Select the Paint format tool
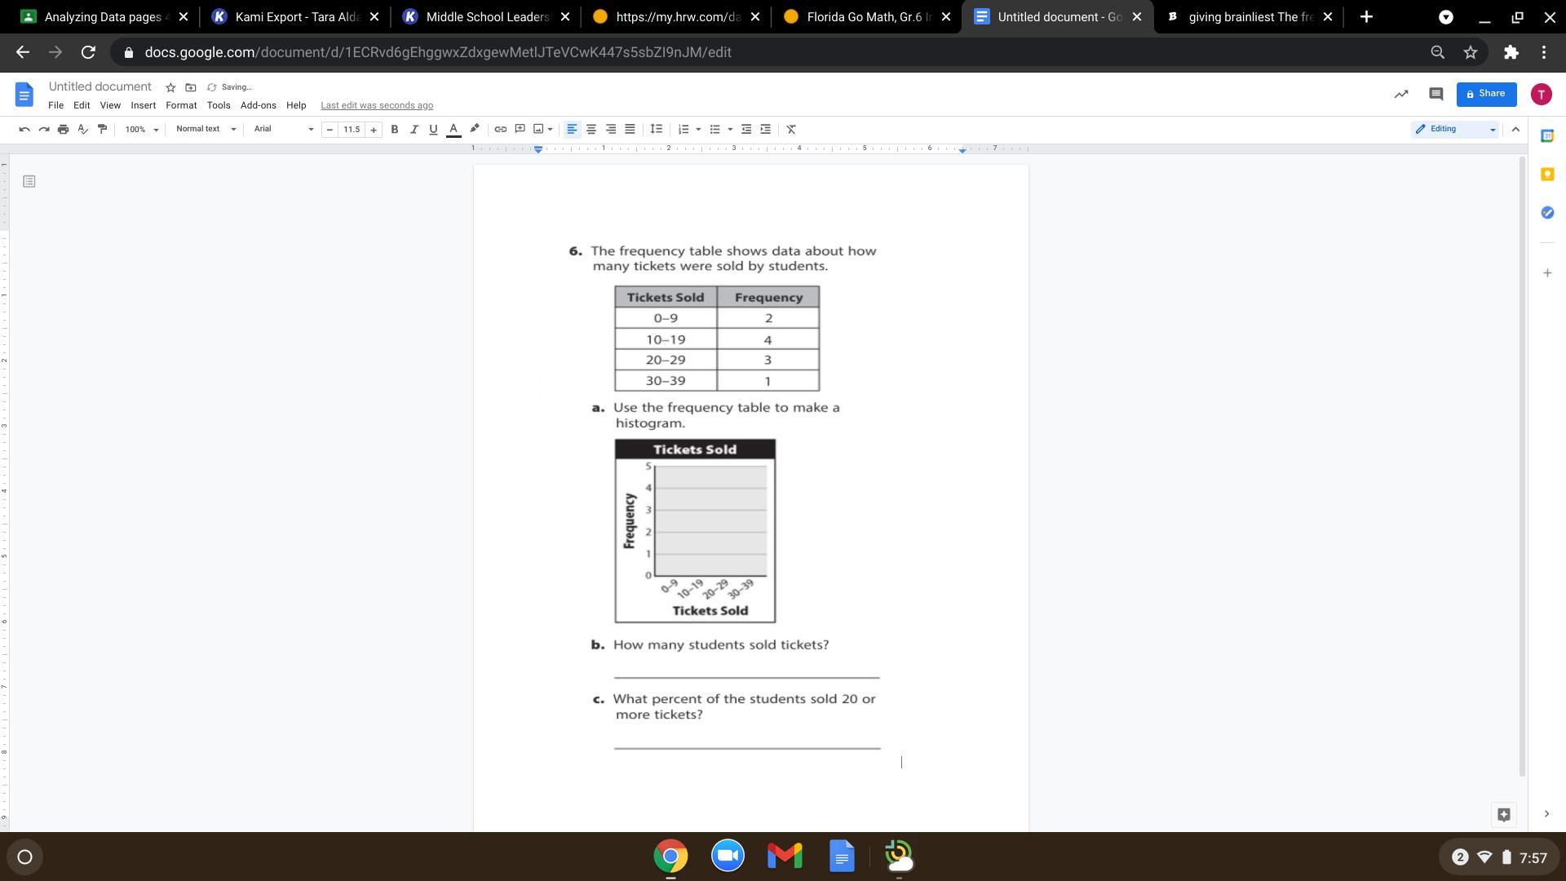The height and width of the screenshot is (881, 1566). [x=102, y=129]
